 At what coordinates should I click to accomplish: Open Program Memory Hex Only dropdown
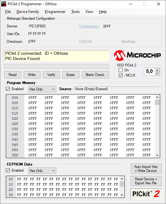pos(42,89)
